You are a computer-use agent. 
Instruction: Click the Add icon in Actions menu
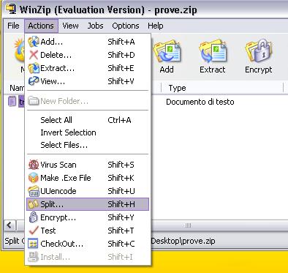click(34, 42)
